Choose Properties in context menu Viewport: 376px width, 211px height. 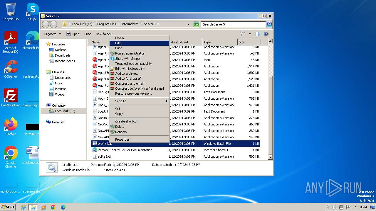(139, 139)
